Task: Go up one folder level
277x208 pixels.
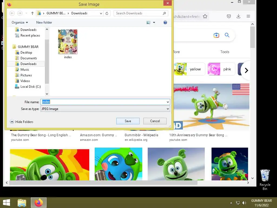Action: coord(32,13)
